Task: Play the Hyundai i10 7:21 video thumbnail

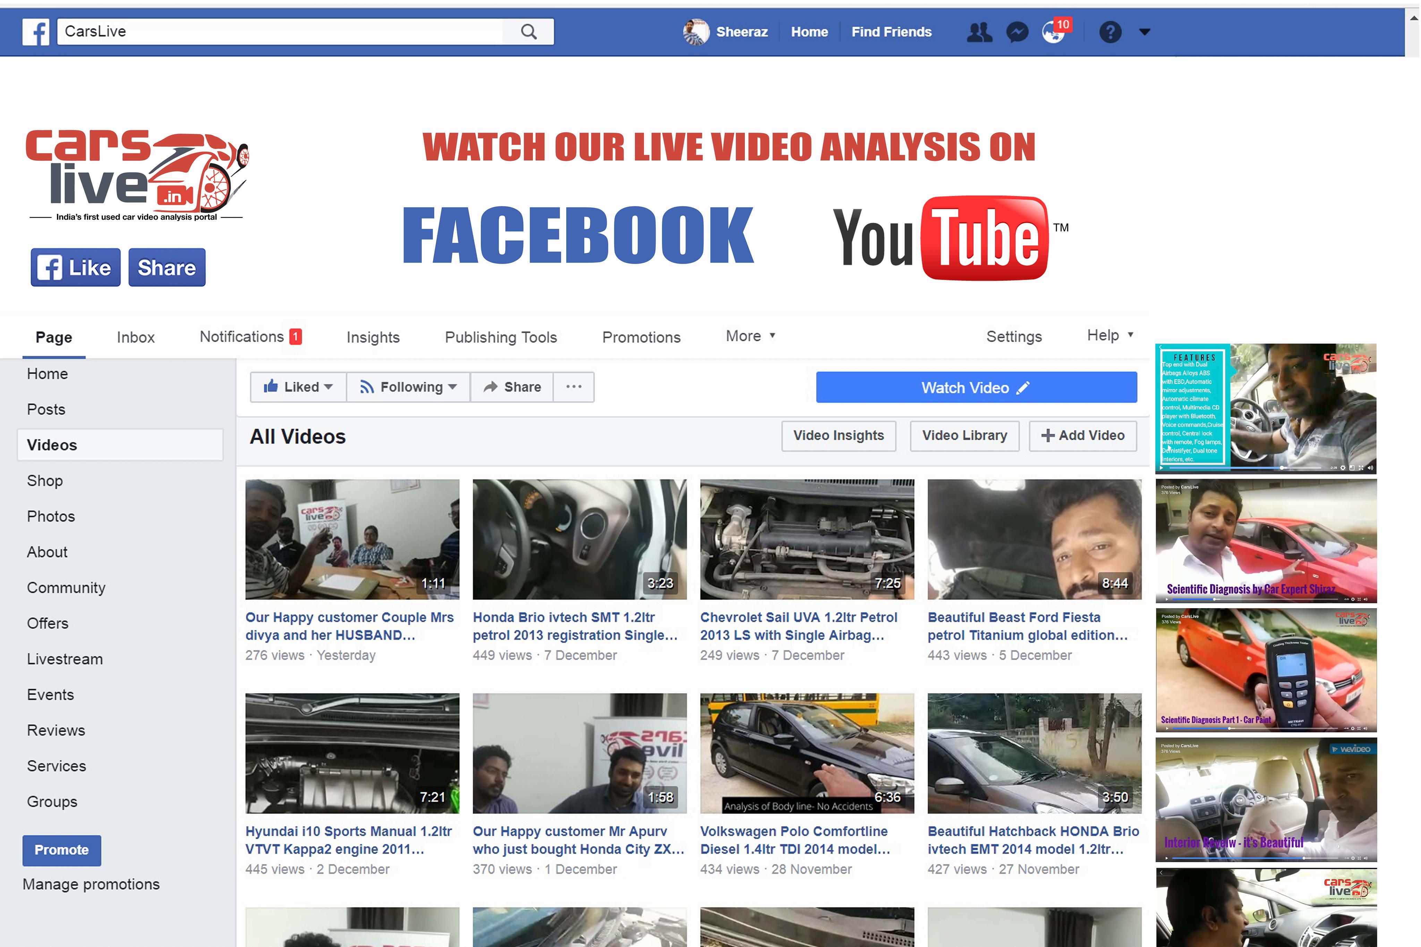Action: pyautogui.click(x=352, y=753)
